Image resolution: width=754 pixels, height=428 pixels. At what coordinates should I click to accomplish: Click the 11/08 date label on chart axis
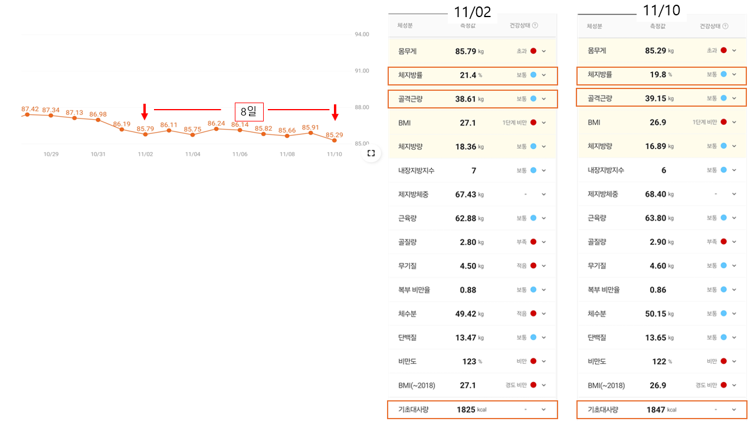click(x=287, y=154)
